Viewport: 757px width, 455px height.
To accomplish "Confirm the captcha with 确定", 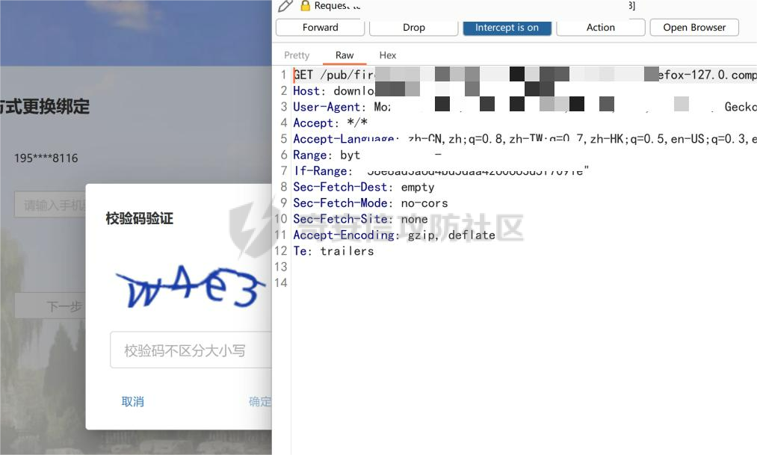I will point(260,402).
